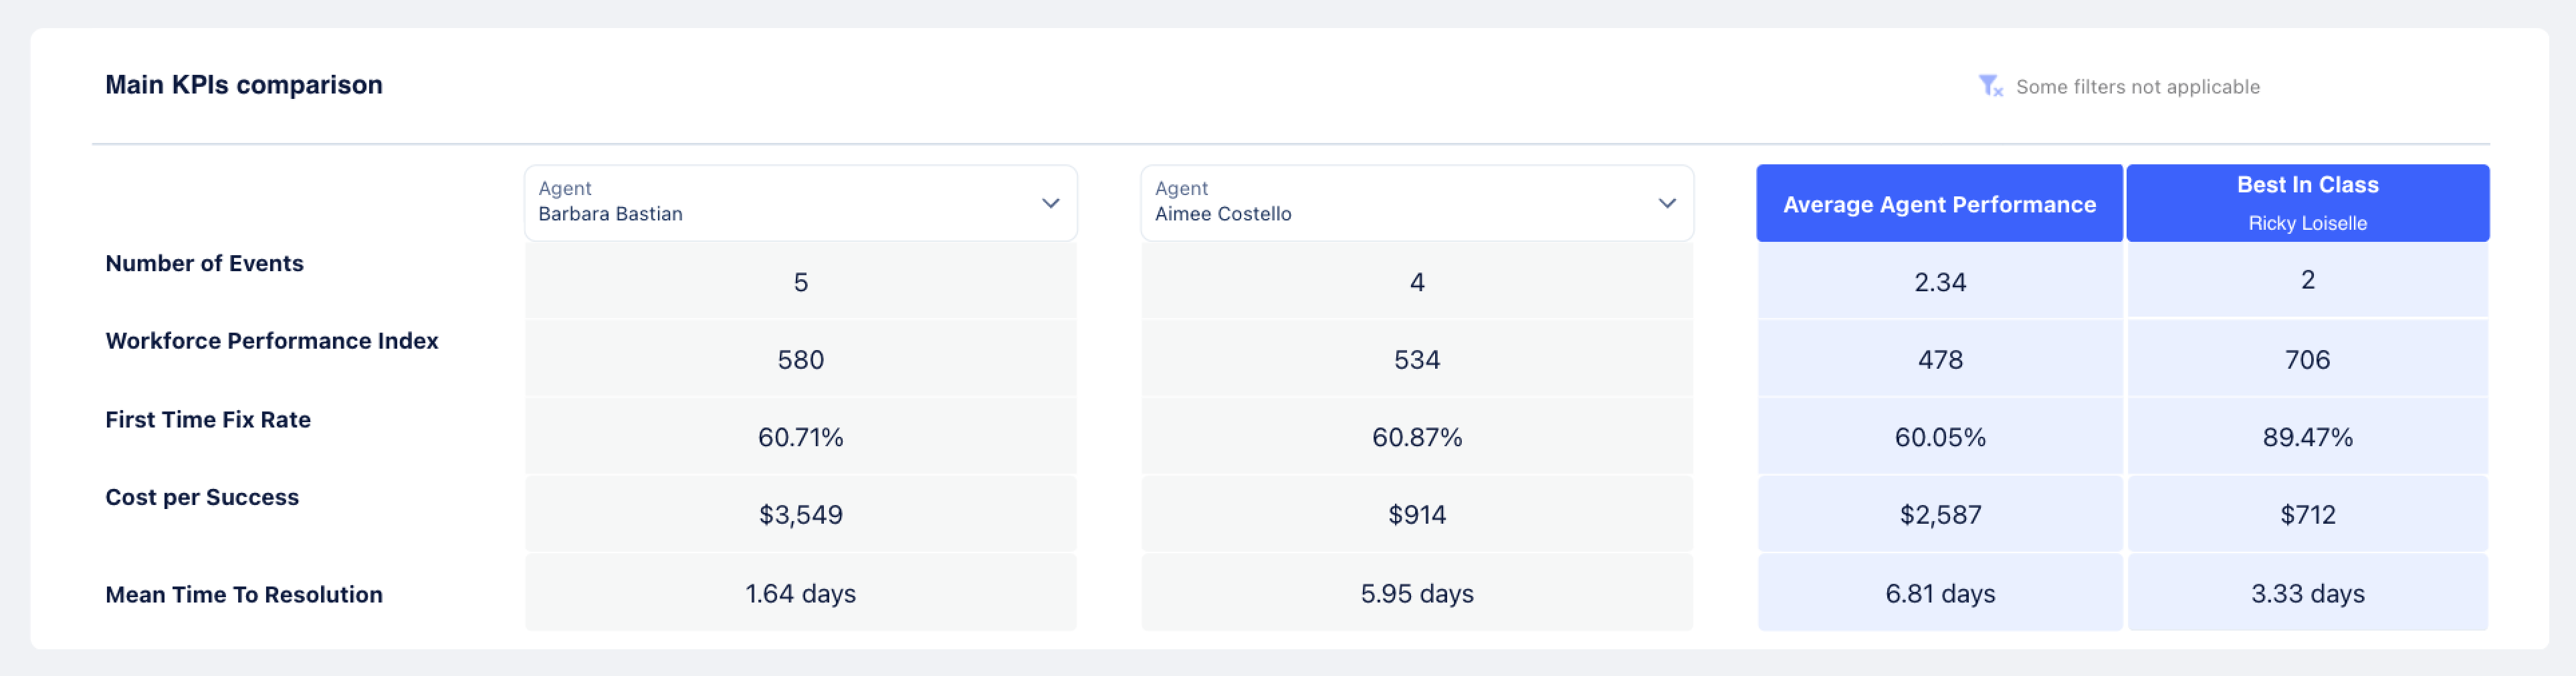Click the crossed-out filter funnel icon
2576x676 pixels.
[1990, 87]
